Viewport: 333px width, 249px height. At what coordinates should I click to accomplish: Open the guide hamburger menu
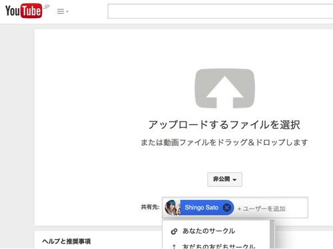click(x=63, y=11)
